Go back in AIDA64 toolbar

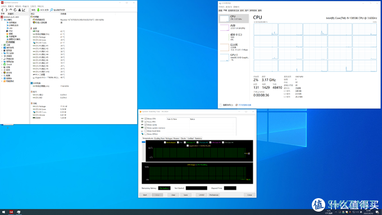2,10
